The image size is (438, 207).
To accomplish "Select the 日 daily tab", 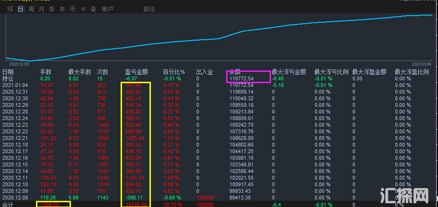I will 20,9.
